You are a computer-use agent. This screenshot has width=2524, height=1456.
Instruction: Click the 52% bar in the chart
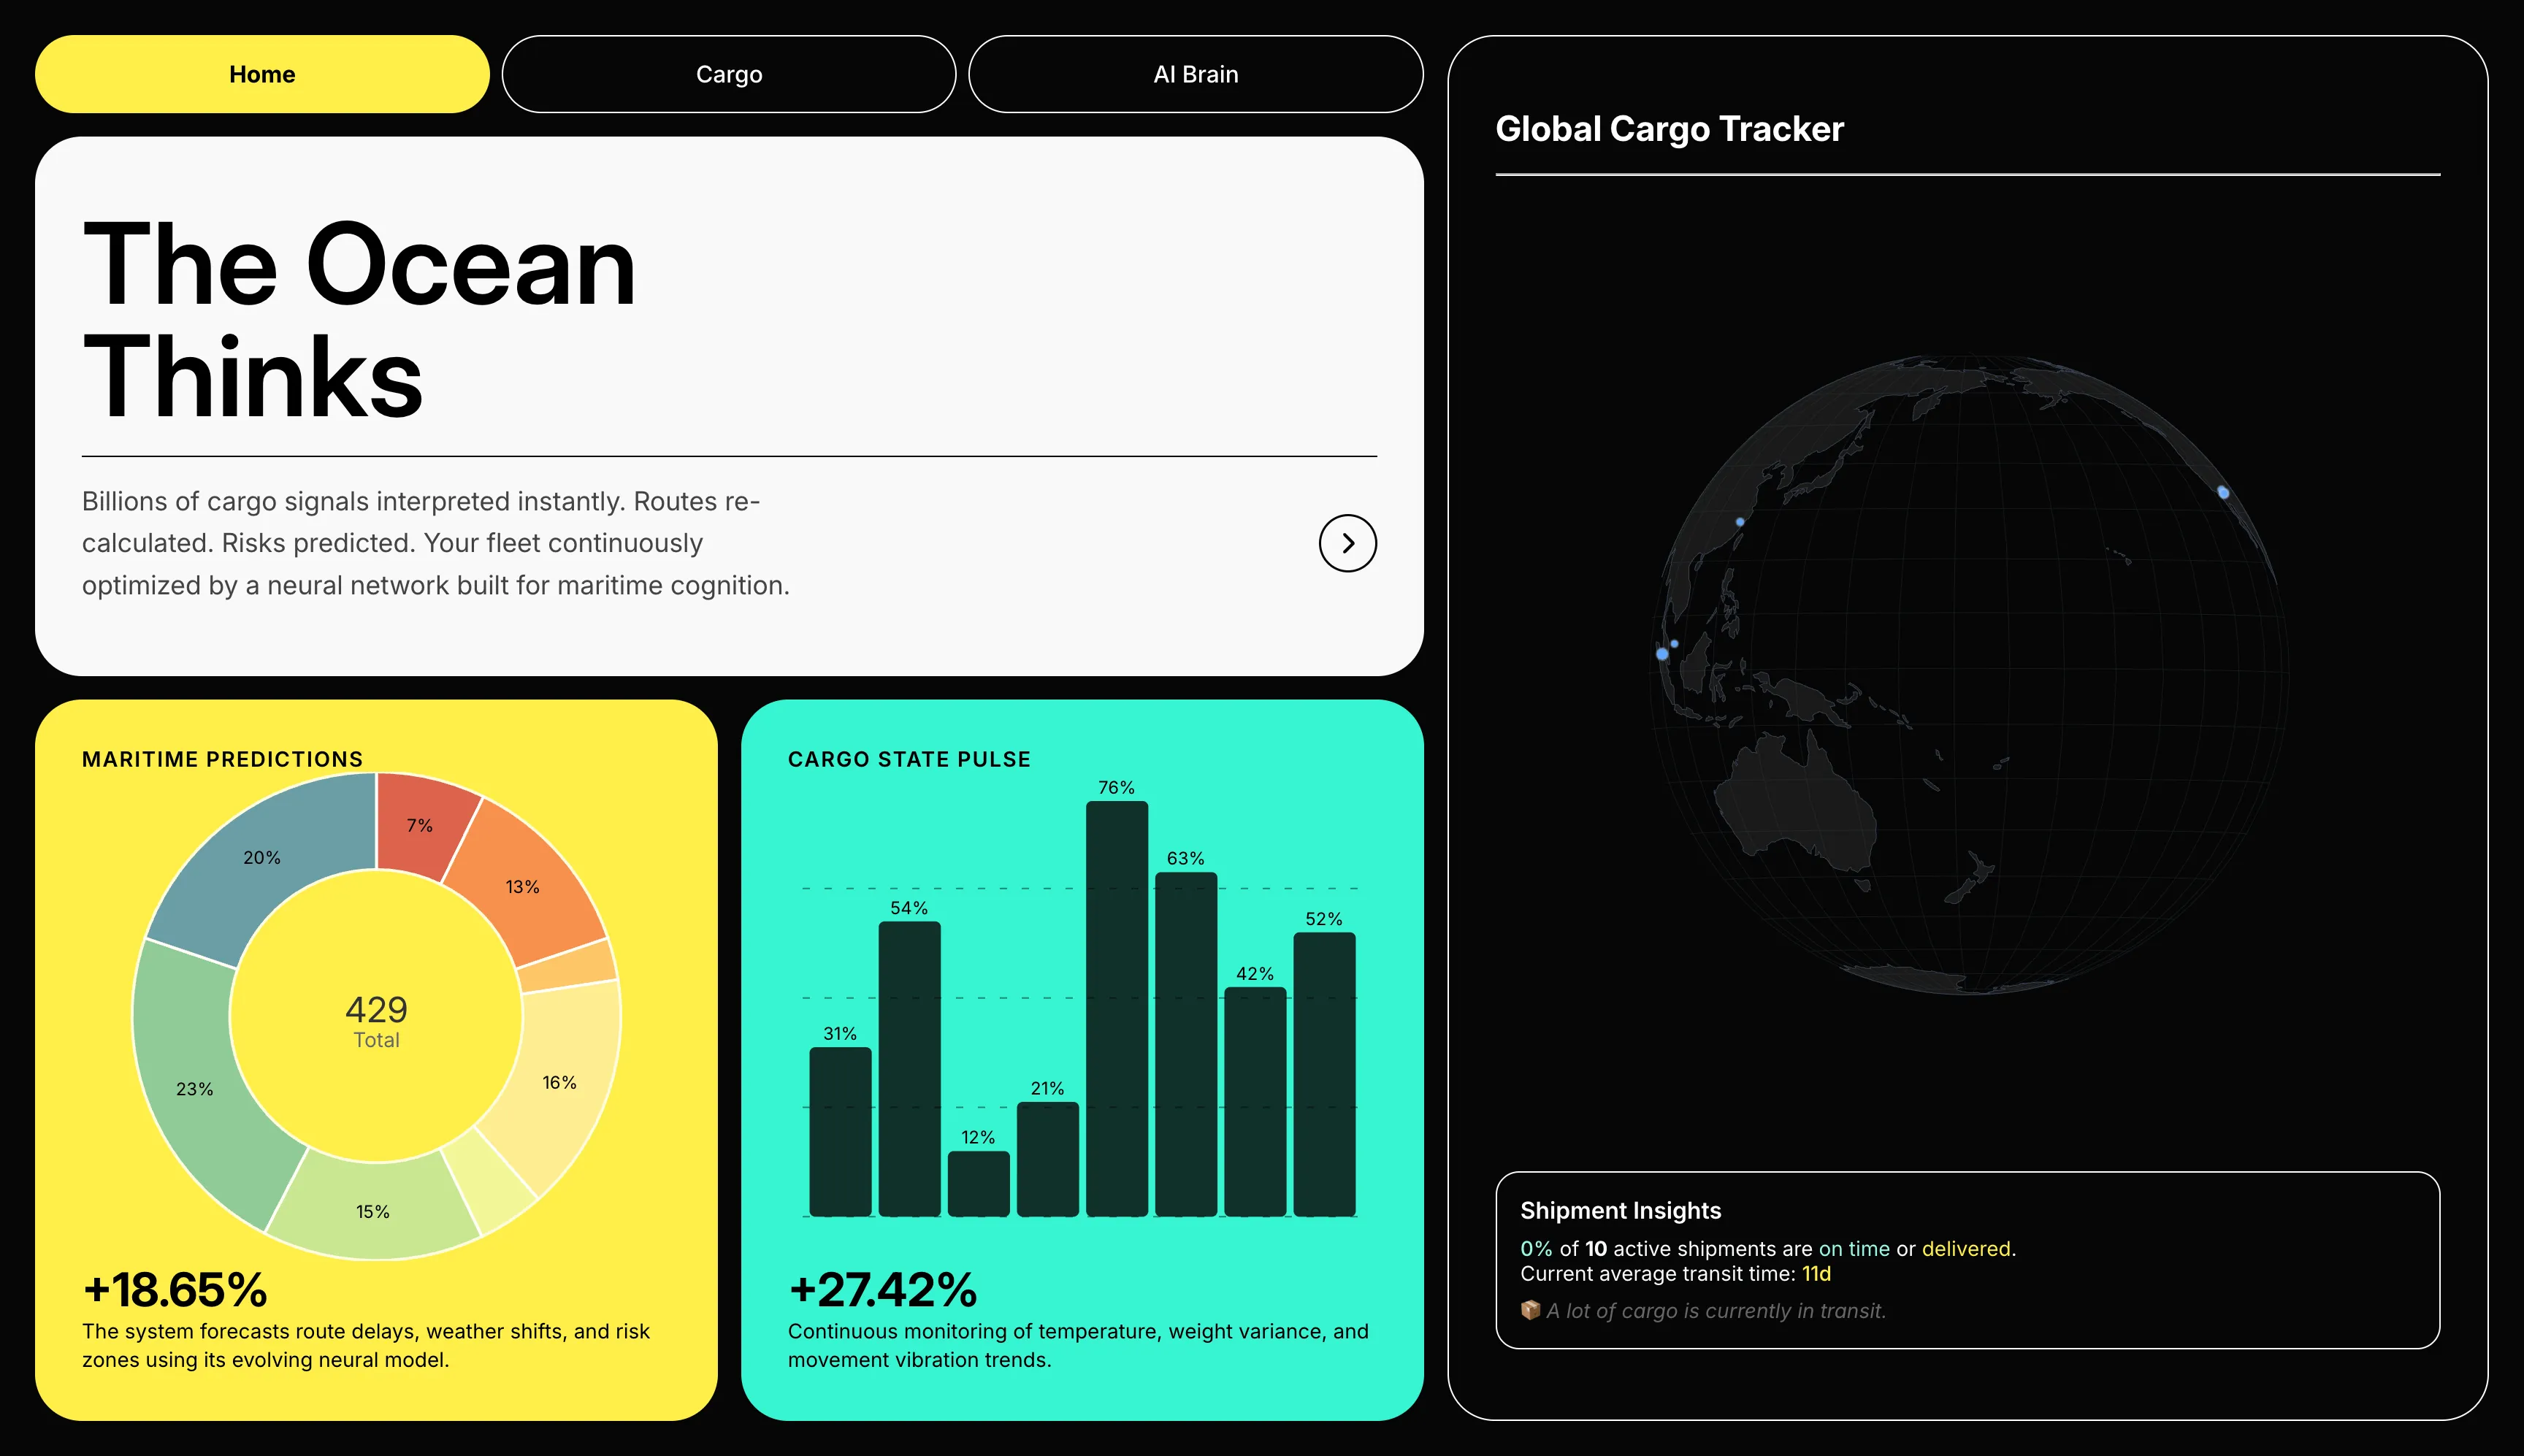coord(1324,1074)
